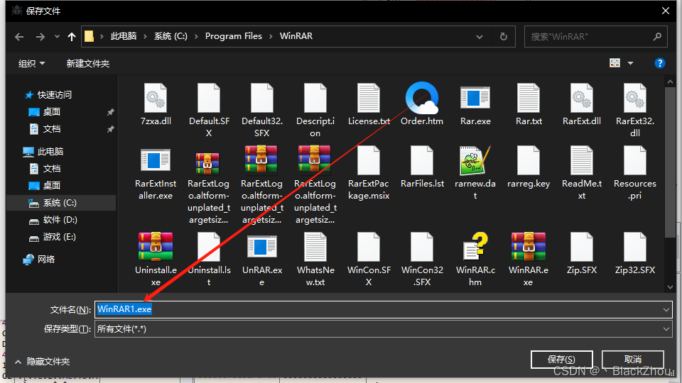This screenshot has width=682, height=383.
Task: Select 软件 (D:) drive in sidebar
Action: (60, 220)
